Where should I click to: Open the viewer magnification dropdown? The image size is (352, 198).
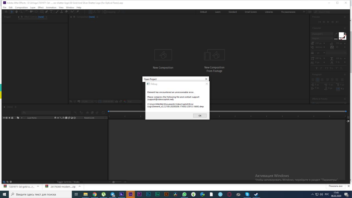87,101
